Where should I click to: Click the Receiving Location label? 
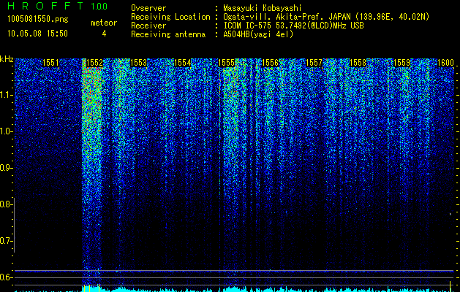click(x=170, y=17)
